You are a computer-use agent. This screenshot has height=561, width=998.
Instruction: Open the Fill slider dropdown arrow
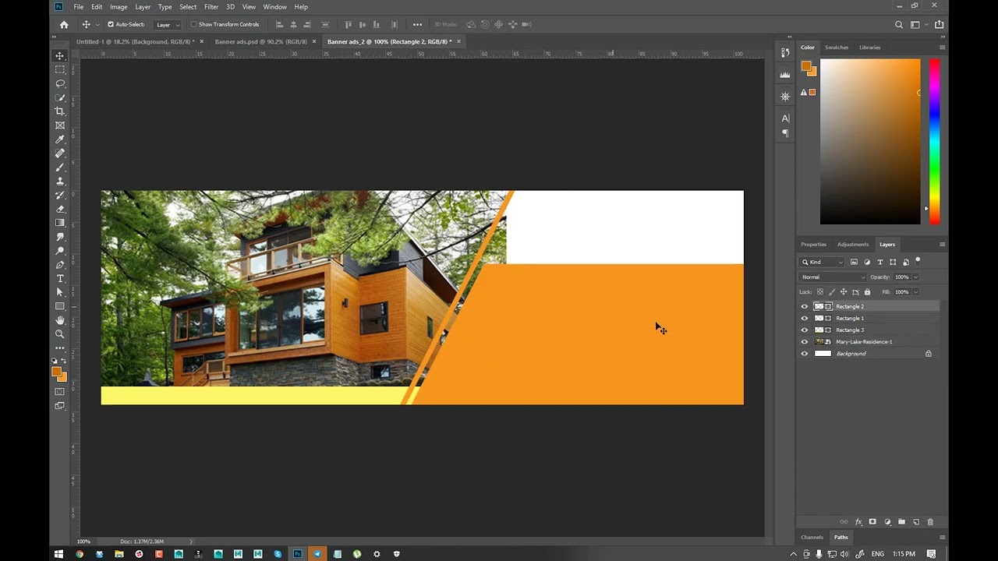pos(915,292)
